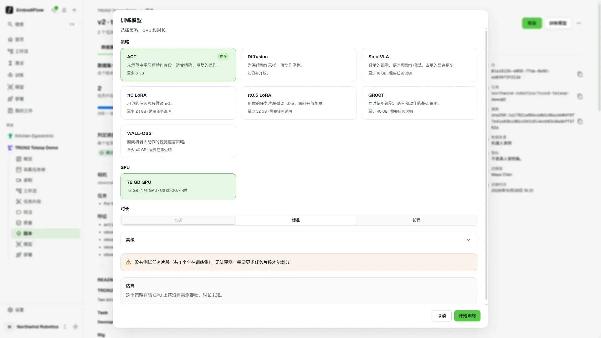
Task: Pick the WALL-OSS strategy card
Action: [178, 141]
